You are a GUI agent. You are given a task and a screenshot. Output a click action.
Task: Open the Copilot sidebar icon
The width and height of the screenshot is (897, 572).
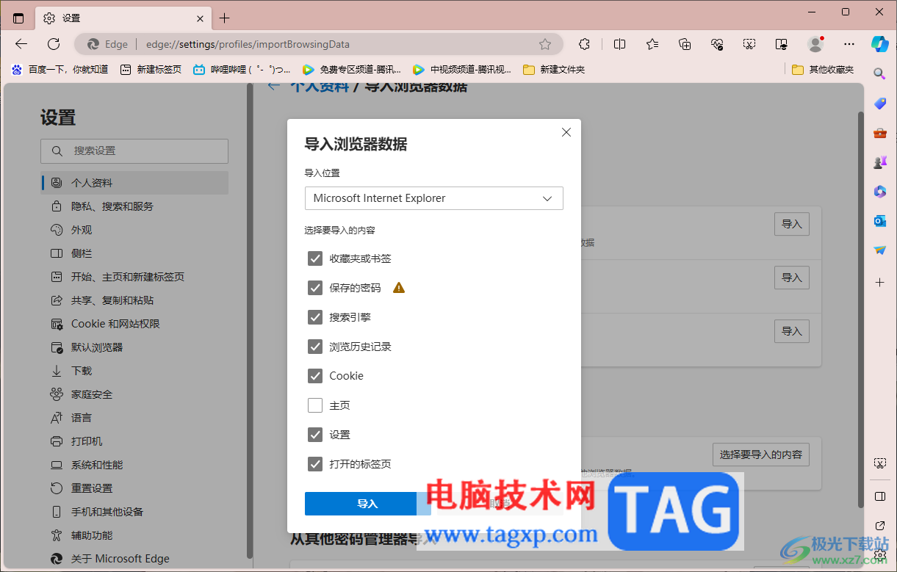[x=879, y=44]
